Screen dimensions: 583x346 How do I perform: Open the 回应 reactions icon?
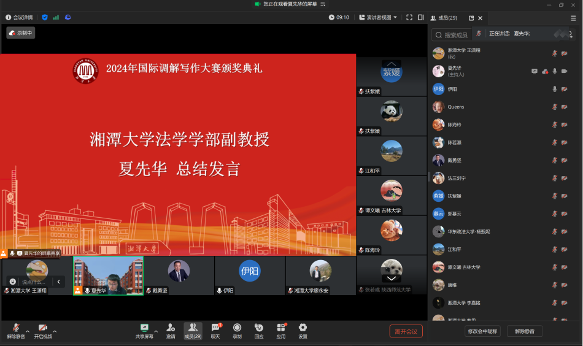(259, 328)
